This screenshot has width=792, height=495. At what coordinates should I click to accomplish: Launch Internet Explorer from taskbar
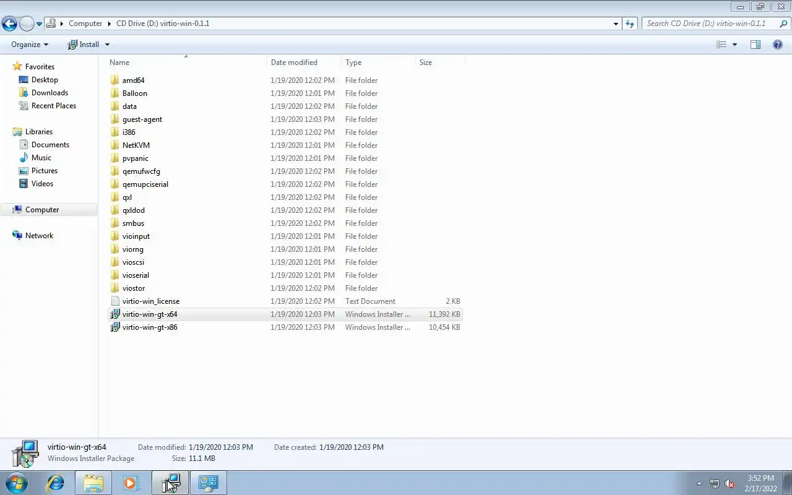pyautogui.click(x=56, y=483)
